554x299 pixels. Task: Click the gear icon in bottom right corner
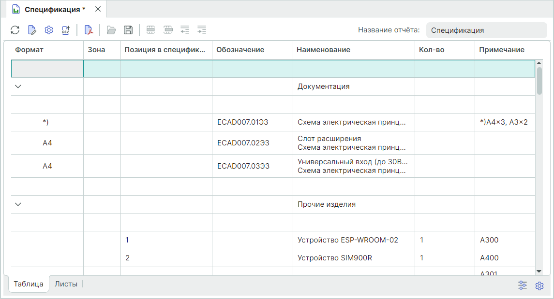tap(539, 285)
